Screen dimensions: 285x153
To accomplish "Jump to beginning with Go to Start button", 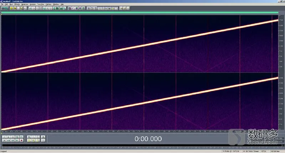I will 4,141.
